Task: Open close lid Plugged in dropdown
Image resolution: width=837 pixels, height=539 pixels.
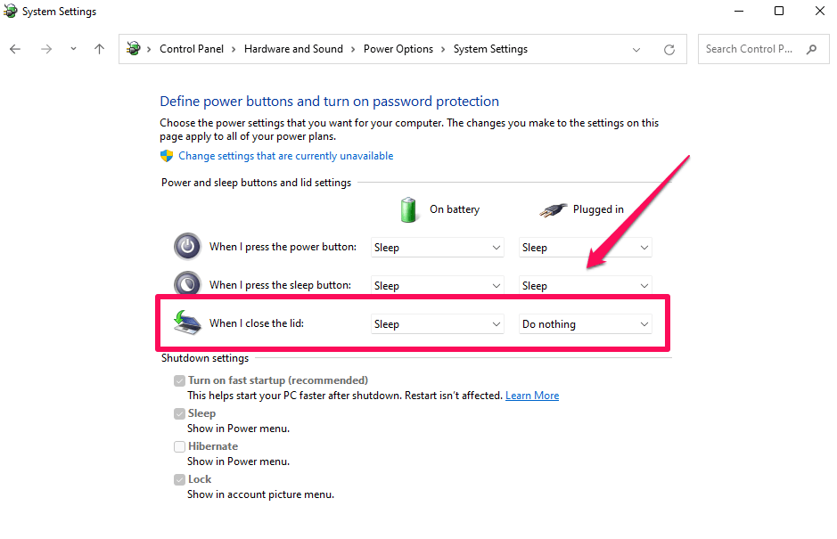Action: click(585, 324)
